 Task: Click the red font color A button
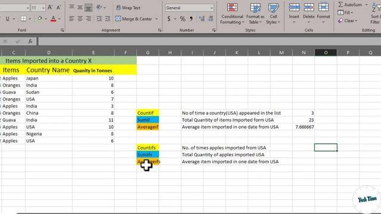(x=53, y=18)
